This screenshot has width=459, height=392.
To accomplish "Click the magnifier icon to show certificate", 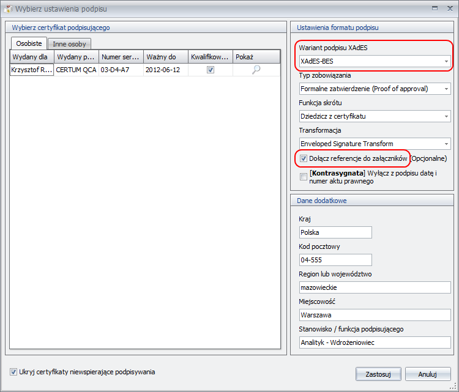I will 256,70.
